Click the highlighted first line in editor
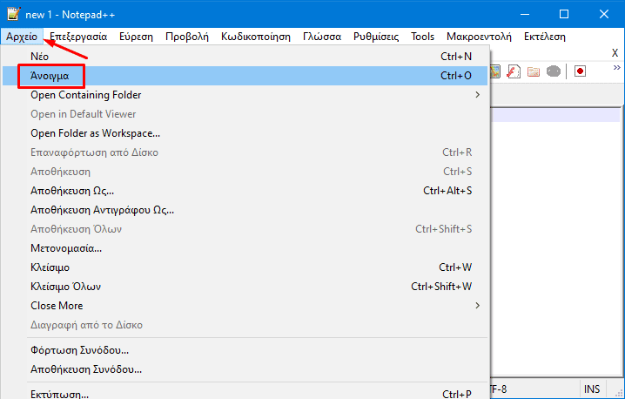Screen dimensions: 625x399 [x=555, y=116]
